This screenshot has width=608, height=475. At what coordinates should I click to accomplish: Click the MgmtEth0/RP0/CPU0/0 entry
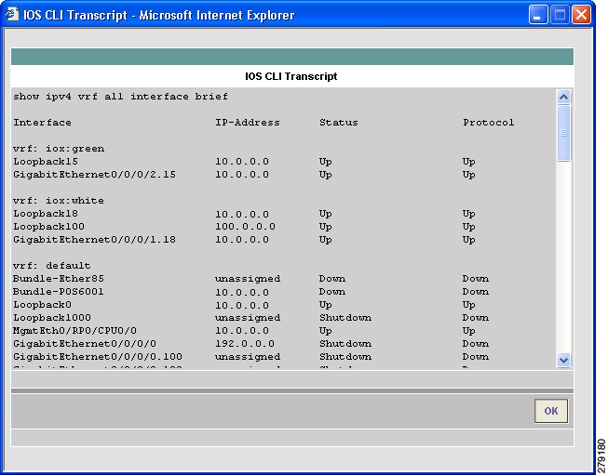(74, 331)
